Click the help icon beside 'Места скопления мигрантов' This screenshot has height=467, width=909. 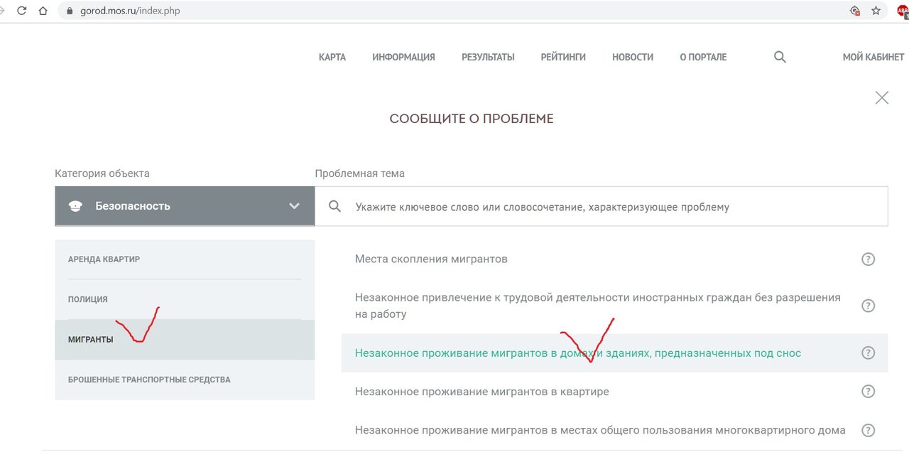click(868, 259)
